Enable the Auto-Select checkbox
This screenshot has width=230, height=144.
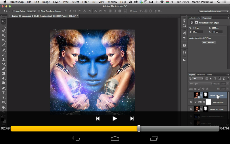(14, 11)
